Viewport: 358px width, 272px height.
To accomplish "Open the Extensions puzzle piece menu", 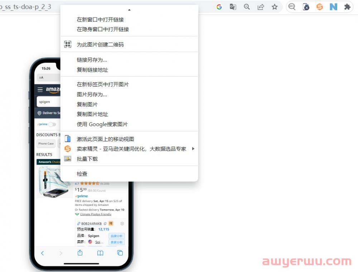I will [x=347, y=7].
